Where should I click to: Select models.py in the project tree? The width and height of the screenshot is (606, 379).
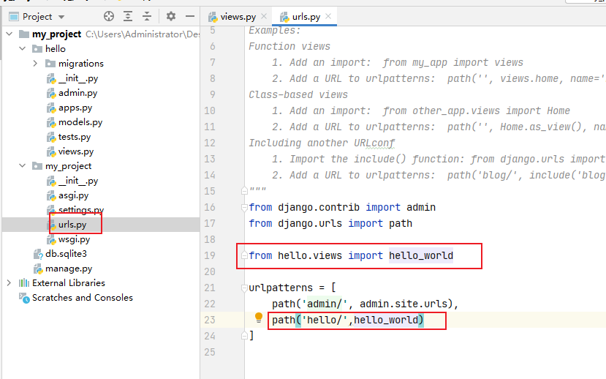pyautogui.click(x=75, y=122)
